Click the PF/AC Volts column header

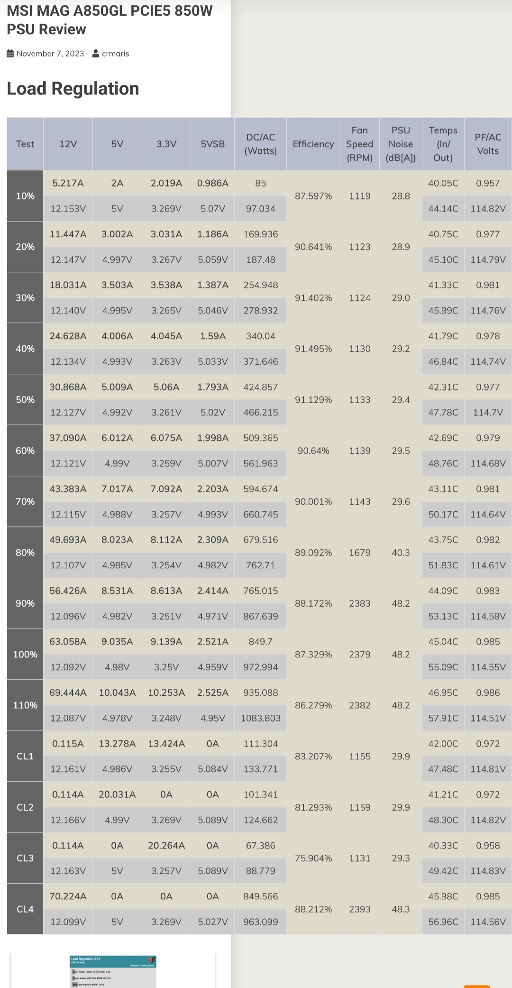click(x=488, y=144)
